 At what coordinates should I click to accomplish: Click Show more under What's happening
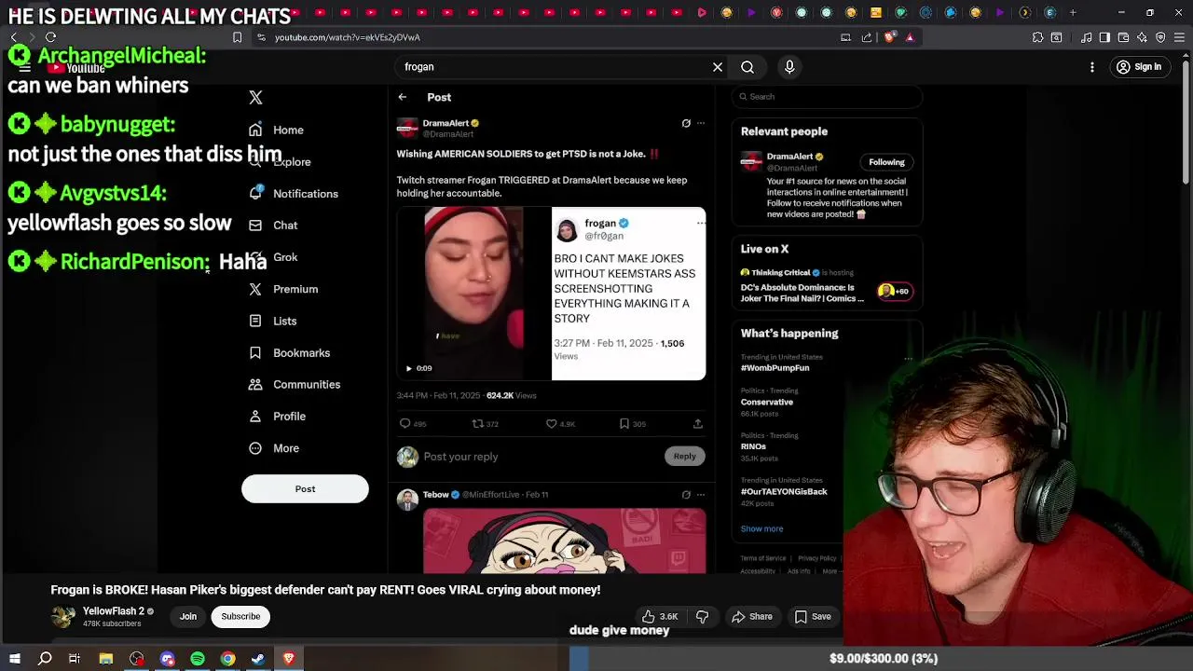pos(761,528)
